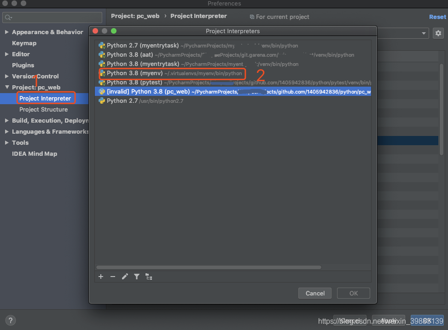Select Python 3.8 (aat) interpreter
Screen dimensions: 448x330
tap(233, 55)
